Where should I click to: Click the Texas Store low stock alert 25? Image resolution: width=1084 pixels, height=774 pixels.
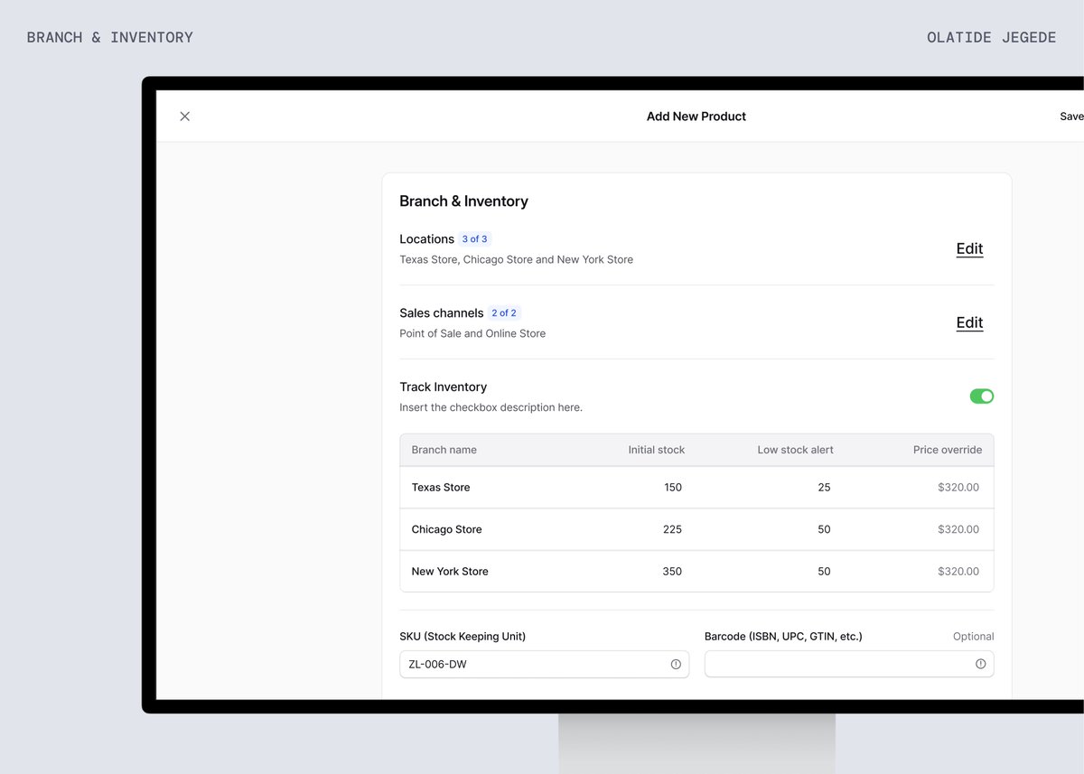point(824,488)
